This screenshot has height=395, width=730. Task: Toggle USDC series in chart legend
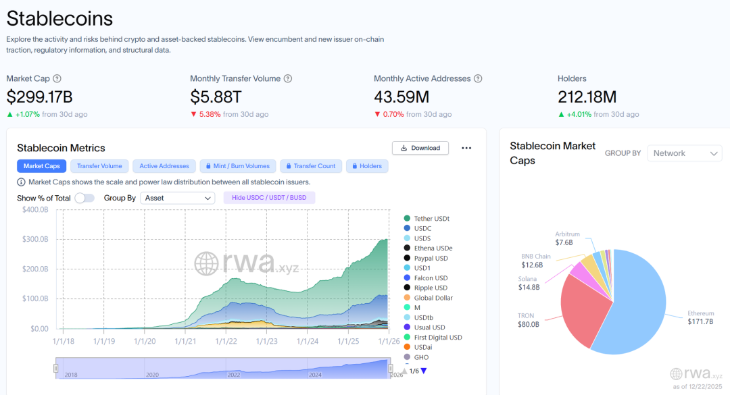[422, 229]
